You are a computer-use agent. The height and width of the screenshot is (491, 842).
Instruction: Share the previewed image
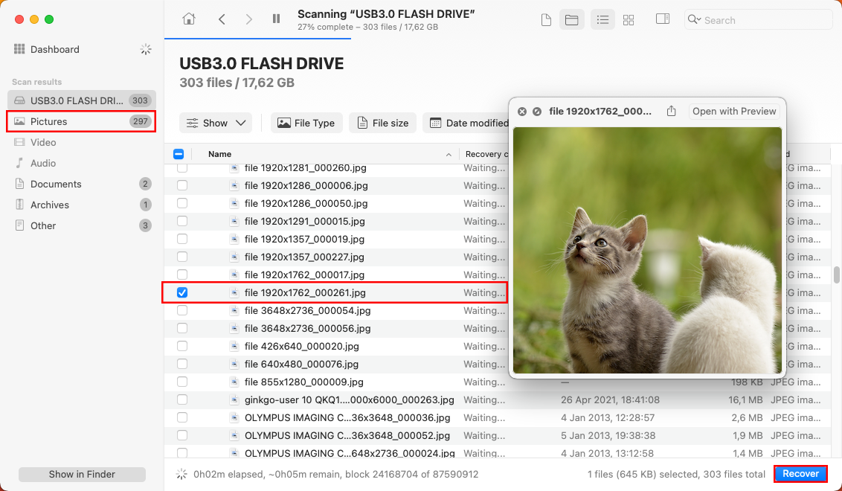671,111
